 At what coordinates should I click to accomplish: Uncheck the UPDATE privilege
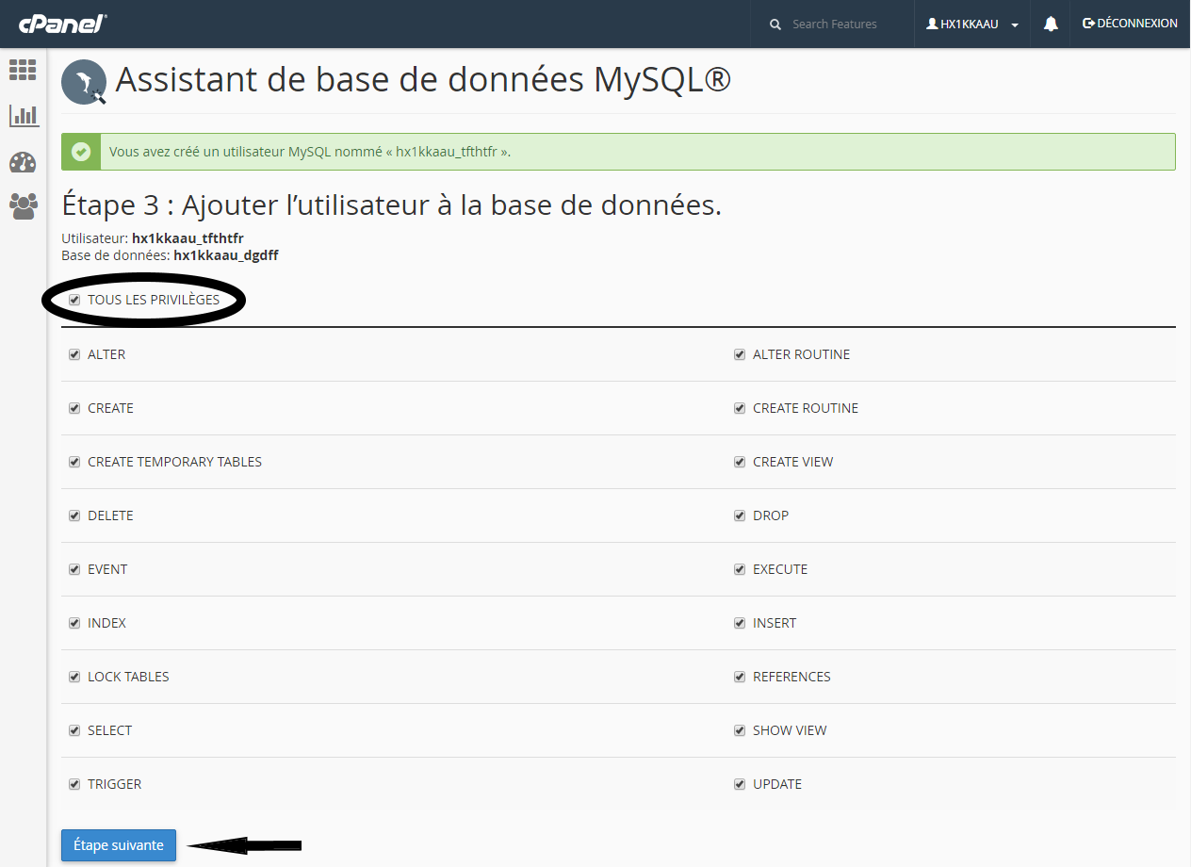click(740, 785)
